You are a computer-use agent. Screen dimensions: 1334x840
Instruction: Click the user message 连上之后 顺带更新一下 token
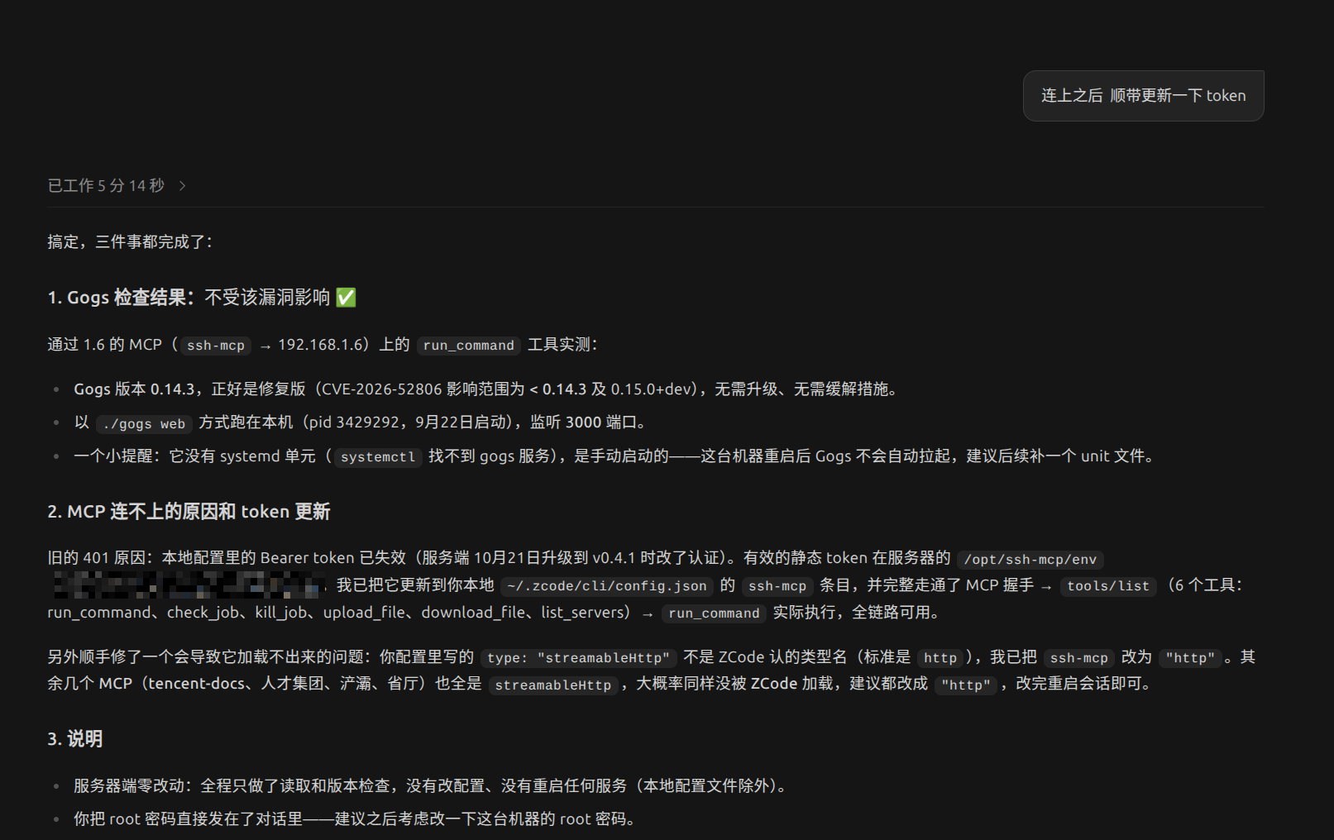pyautogui.click(x=1143, y=96)
